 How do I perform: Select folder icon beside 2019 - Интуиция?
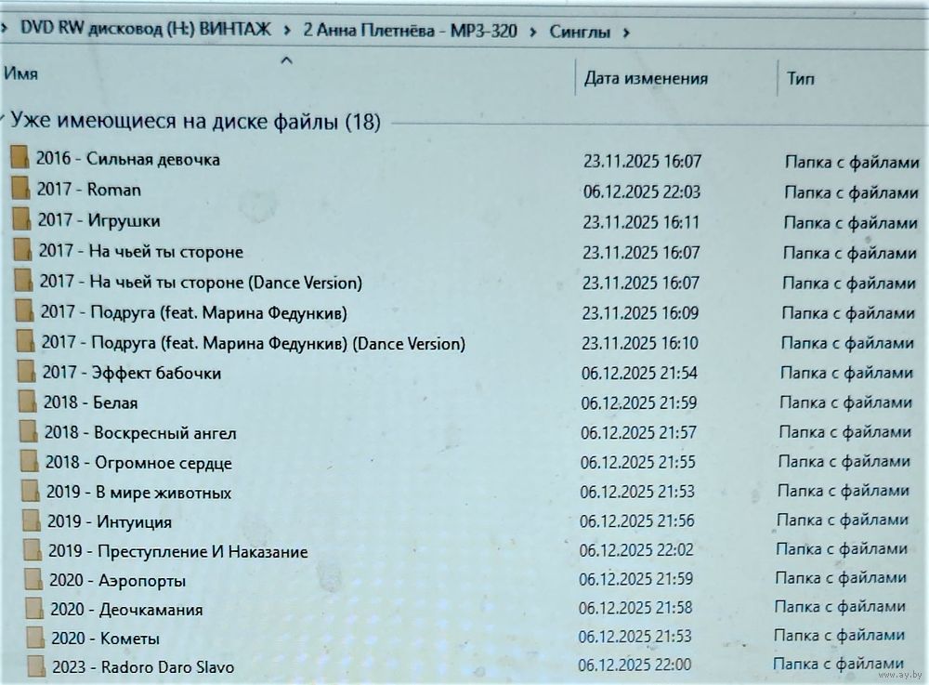(32, 521)
